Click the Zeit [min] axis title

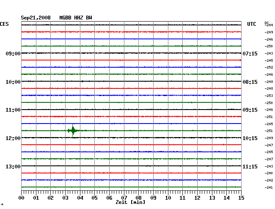(130, 202)
